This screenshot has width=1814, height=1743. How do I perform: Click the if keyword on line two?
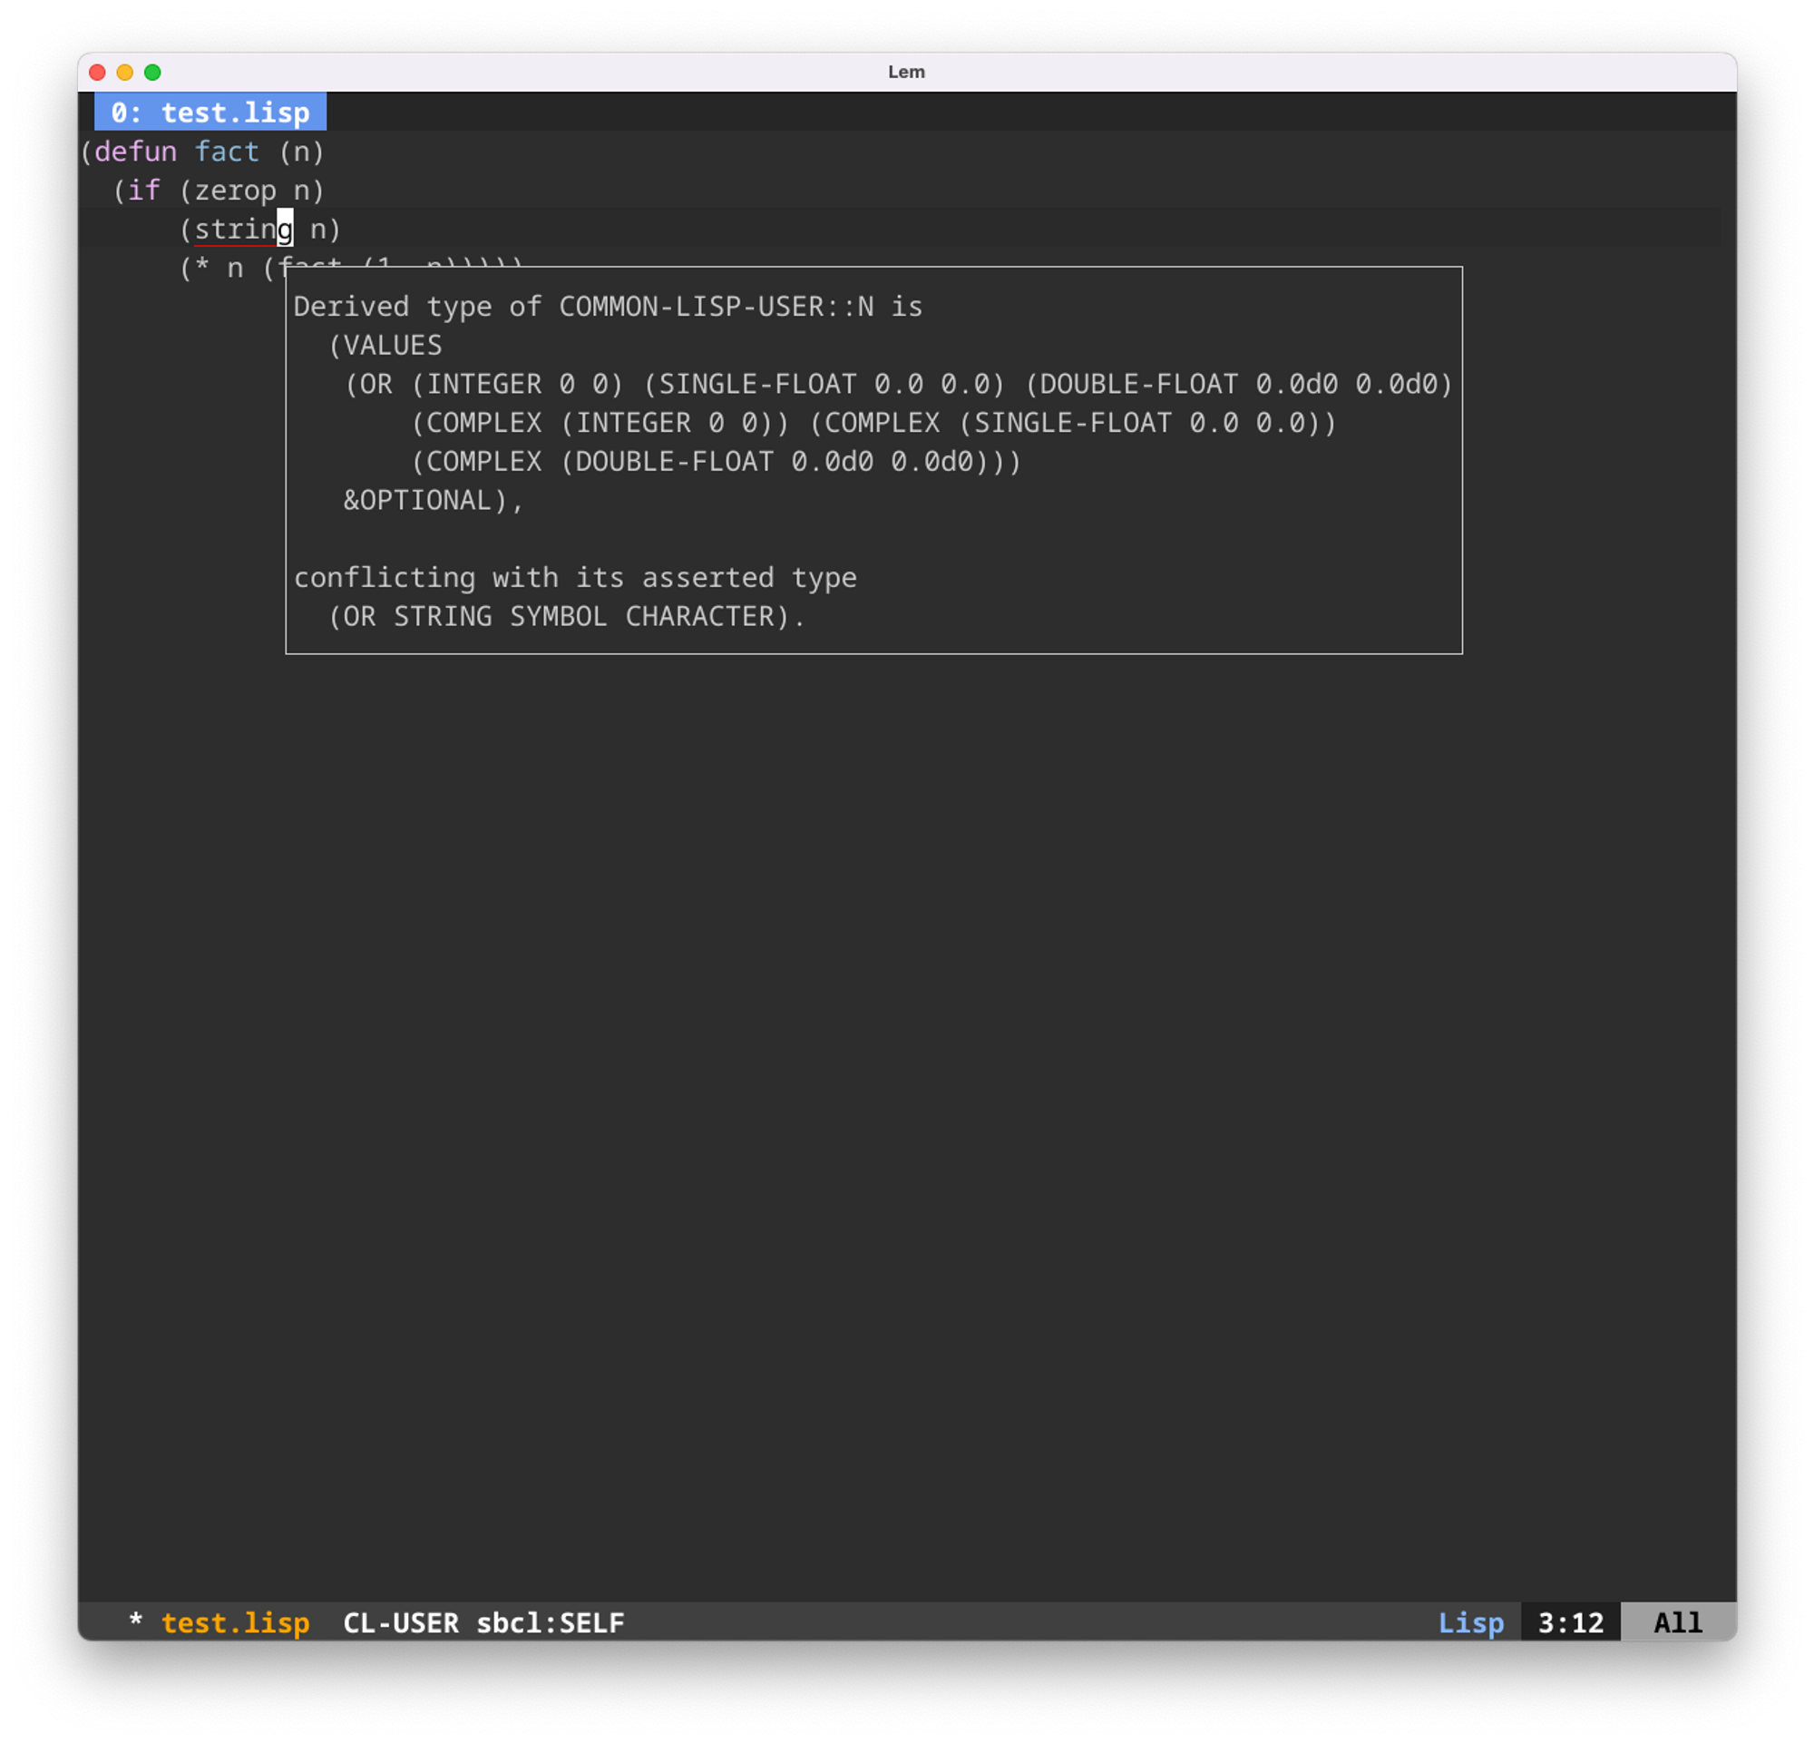(143, 191)
